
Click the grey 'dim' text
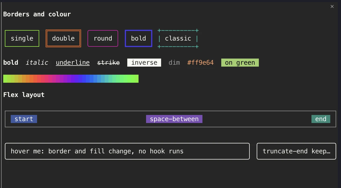tap(174, 63)
